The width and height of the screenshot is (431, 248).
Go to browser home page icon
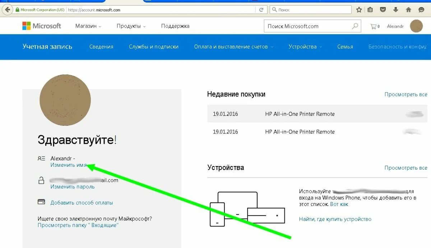point(408,10)
